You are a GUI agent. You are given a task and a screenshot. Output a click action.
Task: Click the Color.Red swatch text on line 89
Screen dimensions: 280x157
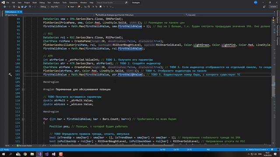92,23
